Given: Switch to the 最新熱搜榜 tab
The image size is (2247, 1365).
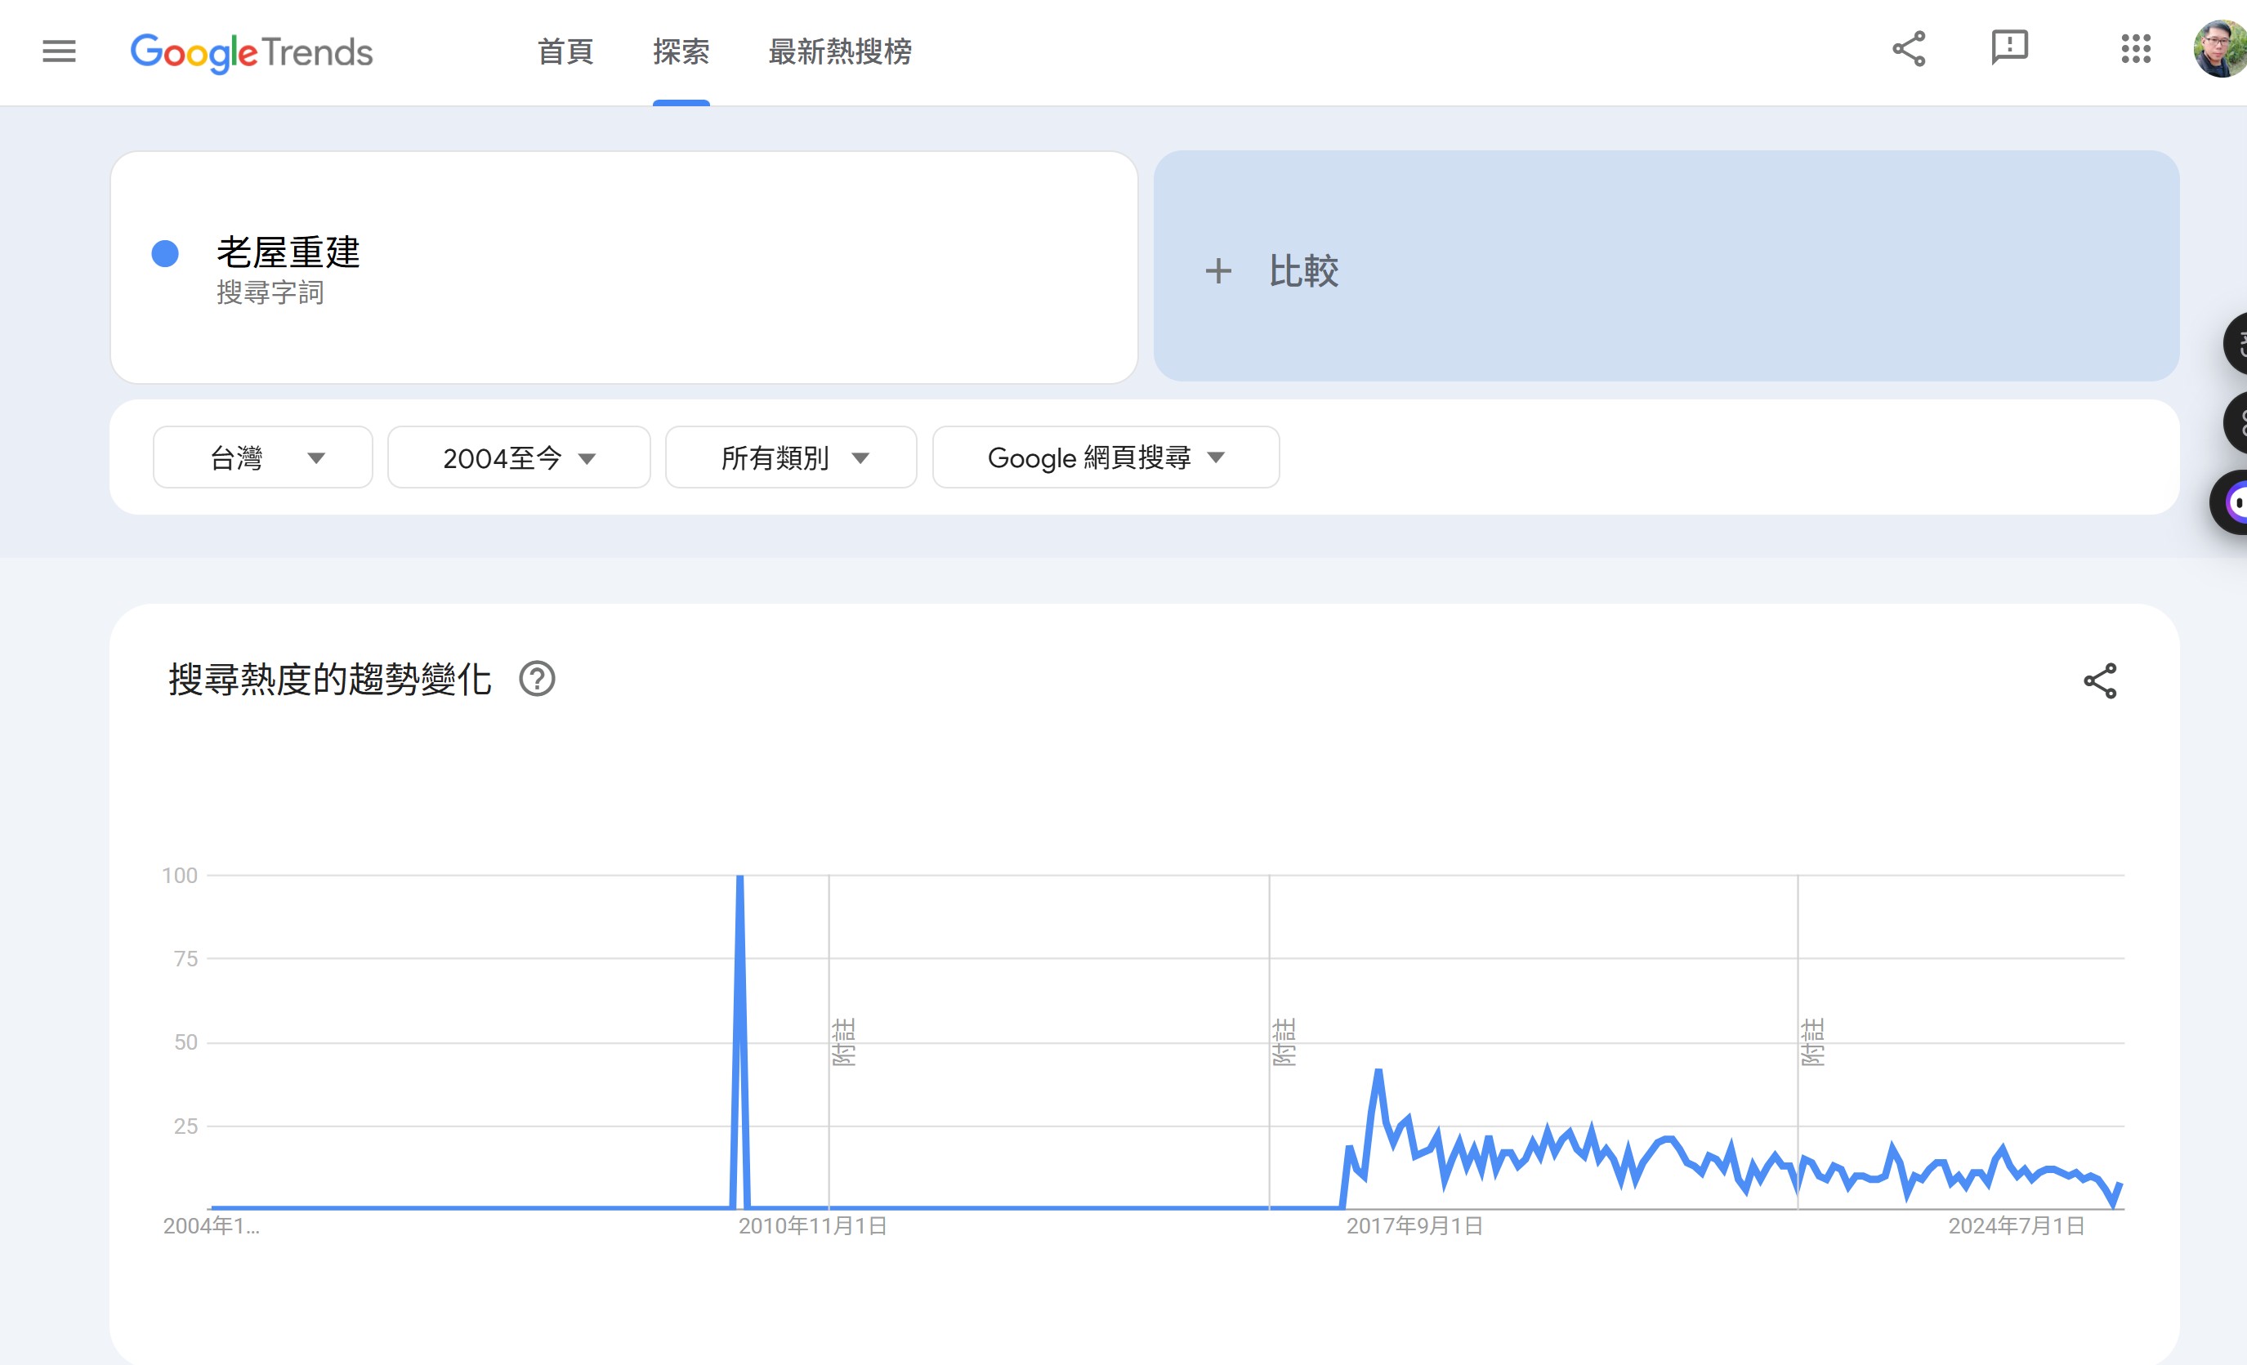Looking at the screenshot, I should point(840,52).
